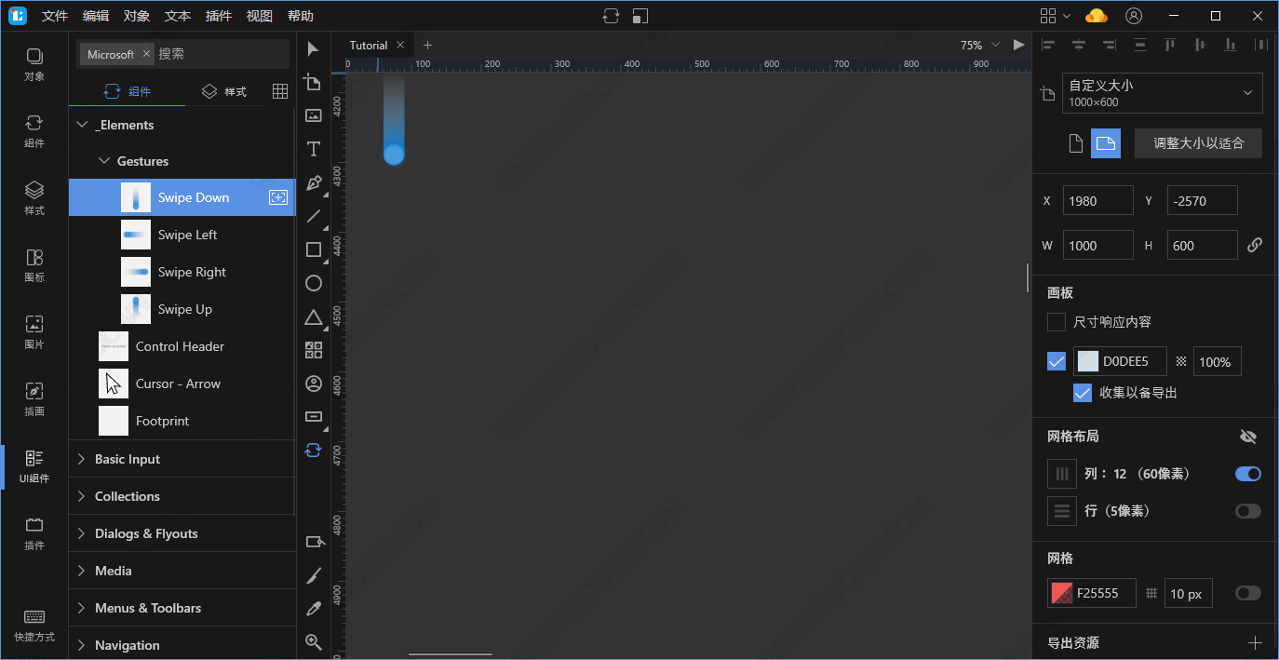Select the Eyedropper tool
This screenshot has height=660, width=1279.
pyautogui.click(x=314, y=609)
